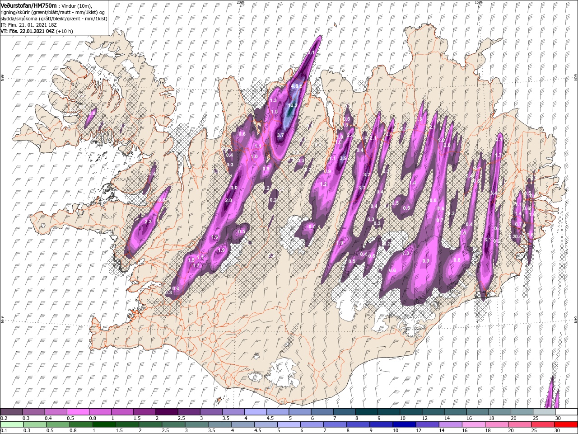Click the 2.3 value in western band
Image resolution: width=578 pixels, height=434 pixels.
[x=148, y=222]
